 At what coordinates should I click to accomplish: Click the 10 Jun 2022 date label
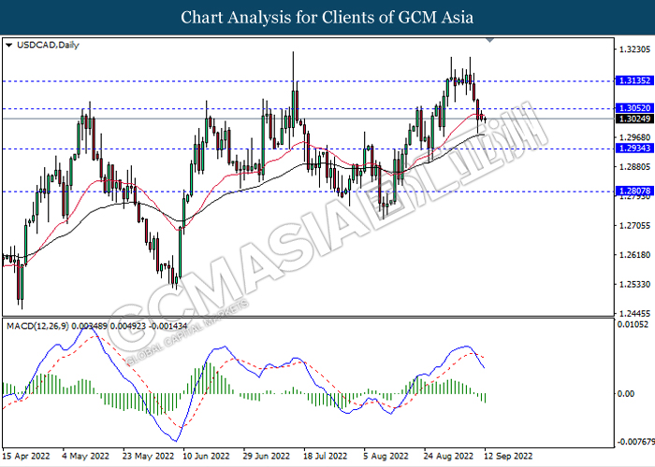tap(206, 456)
